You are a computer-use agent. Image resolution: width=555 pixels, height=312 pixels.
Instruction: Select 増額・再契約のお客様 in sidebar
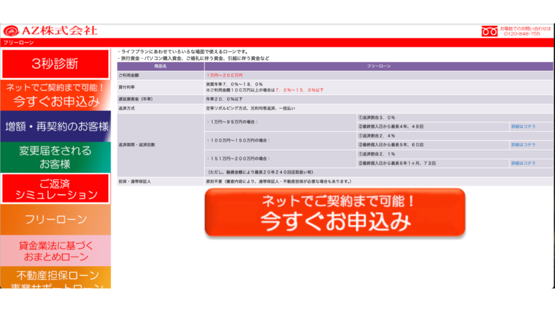click(55, 126)
